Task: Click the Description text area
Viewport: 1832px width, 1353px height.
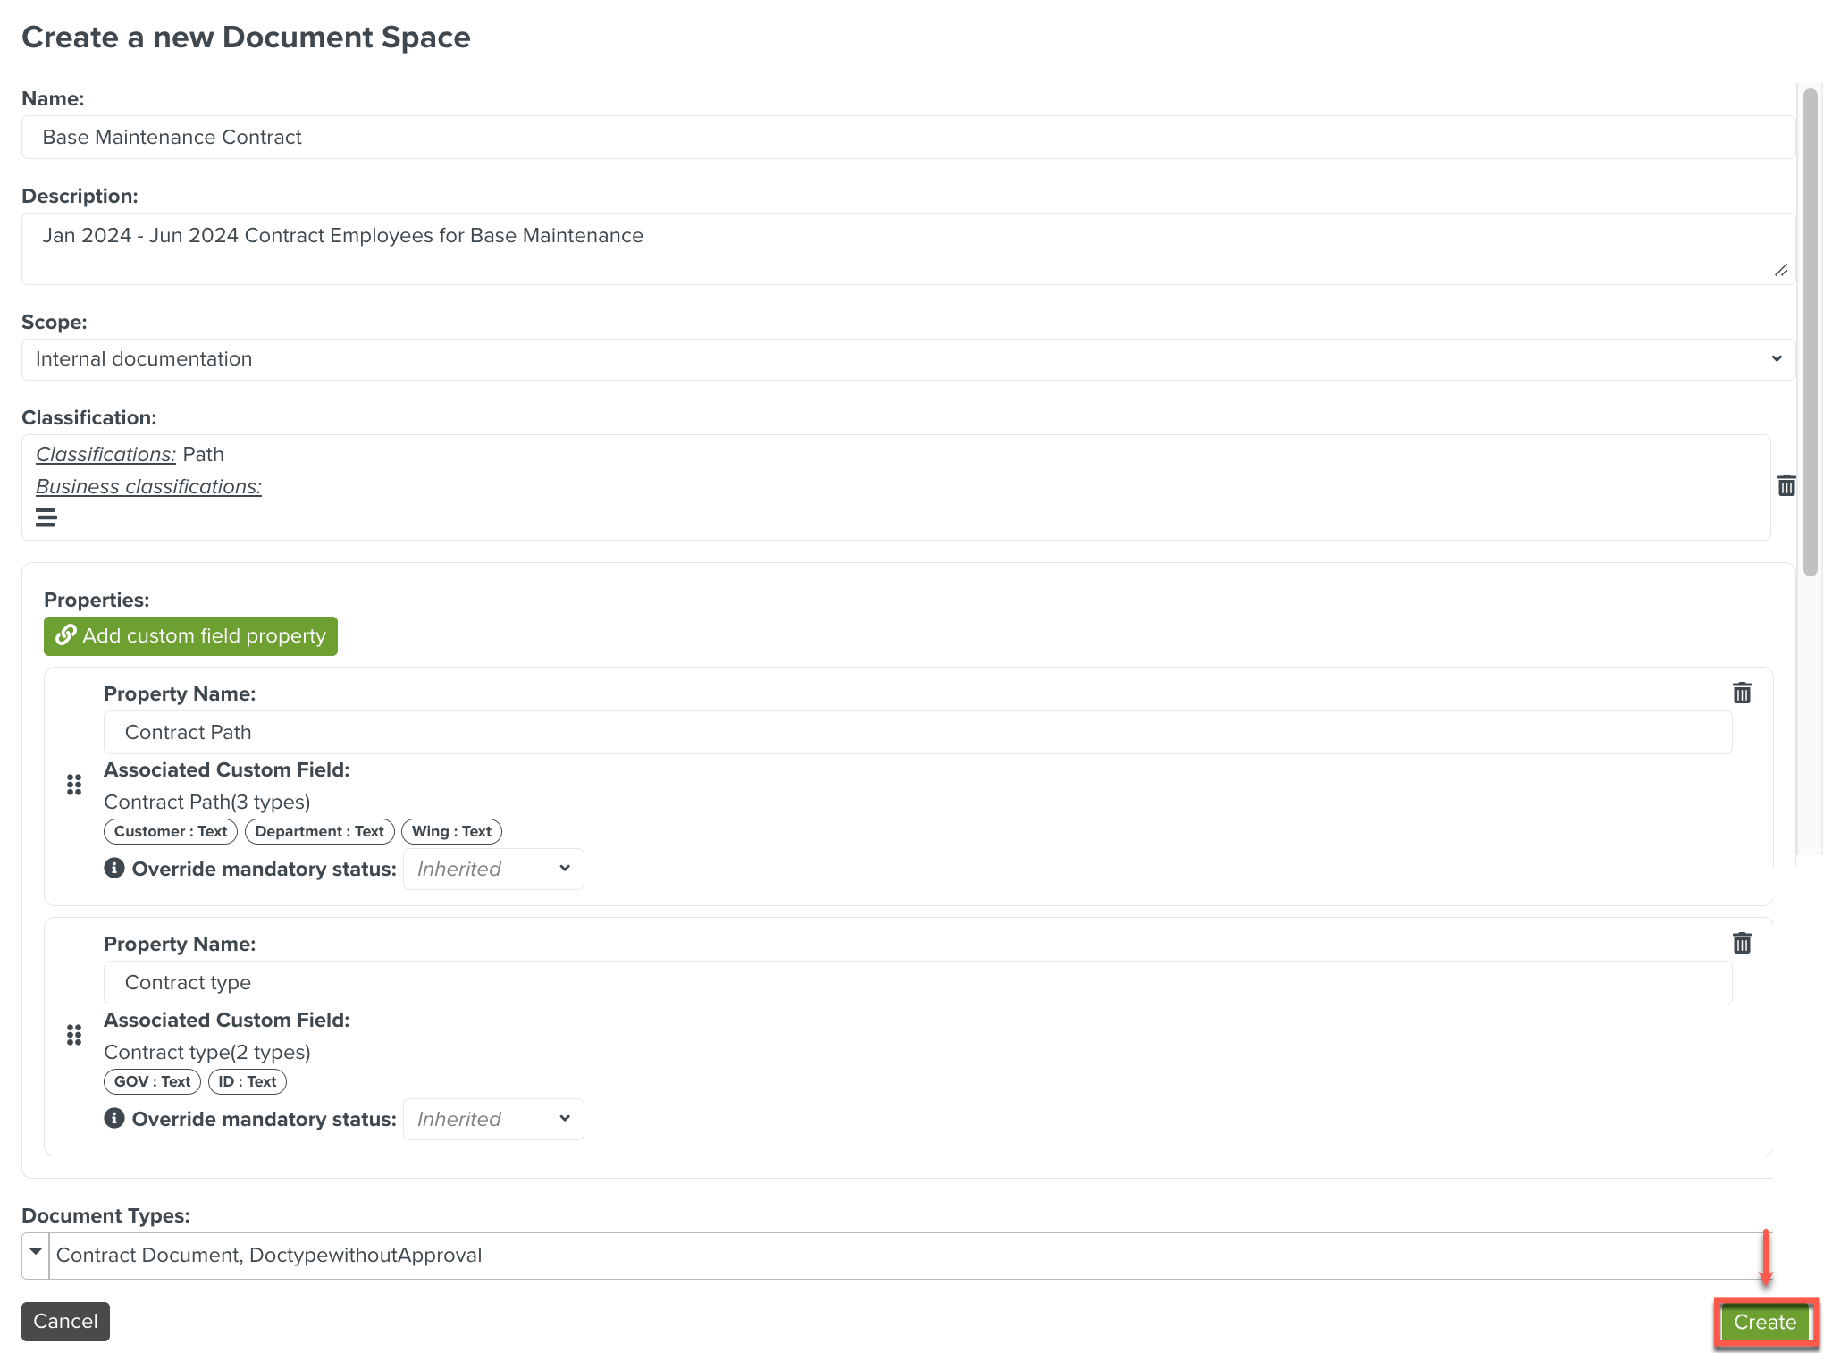Action: pyautogui.click(x=908, y=248)
